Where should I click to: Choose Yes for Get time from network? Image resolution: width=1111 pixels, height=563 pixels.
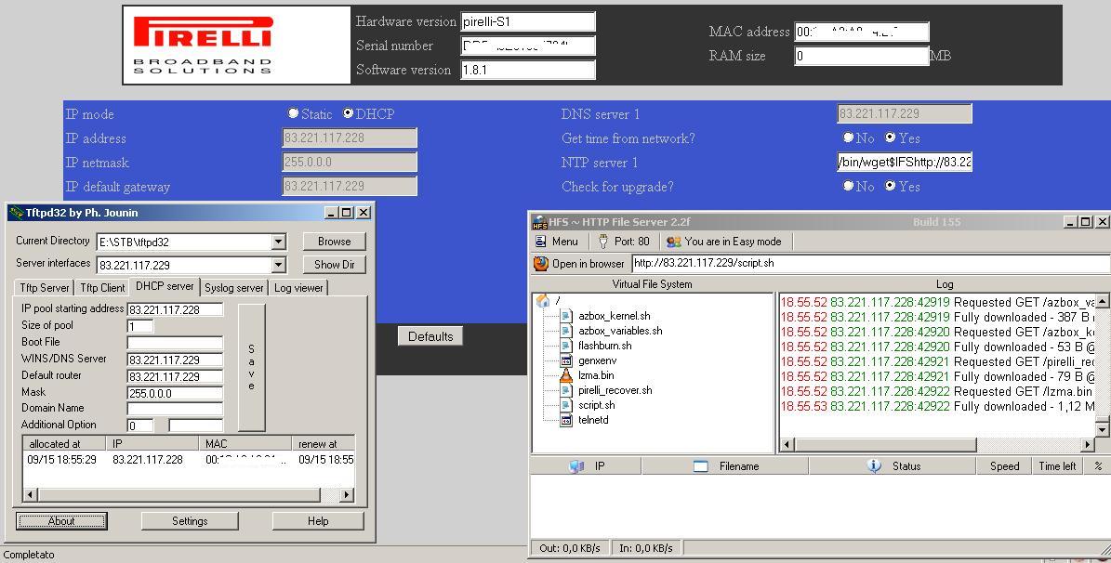point(890,137)
